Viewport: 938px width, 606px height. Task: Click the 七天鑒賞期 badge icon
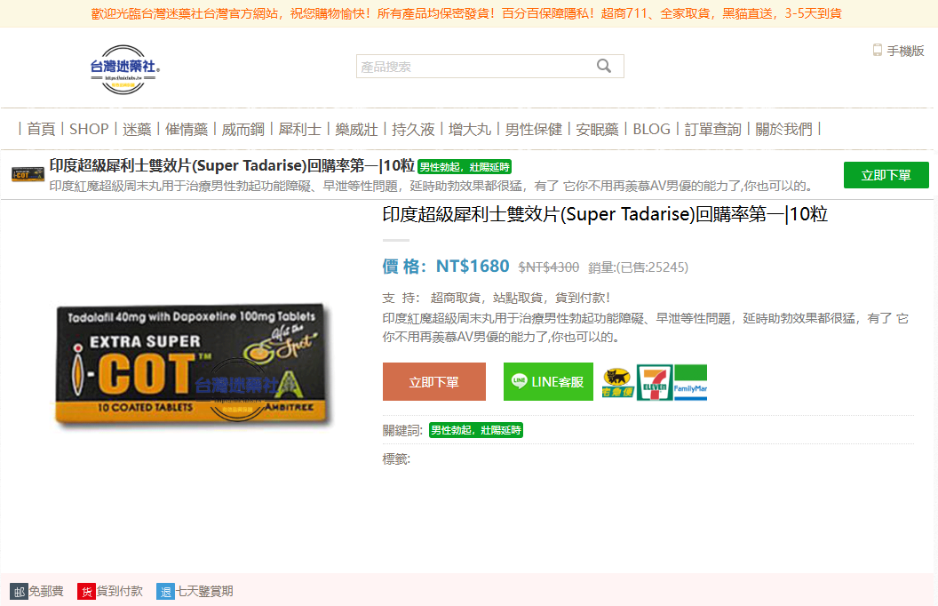pyautogui.click(x=165, y=591)
